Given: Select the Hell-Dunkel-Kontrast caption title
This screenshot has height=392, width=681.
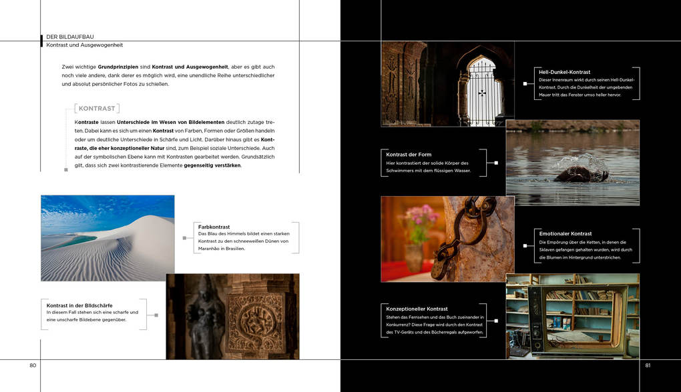Looking at the screenshot, I should point(565,72).
